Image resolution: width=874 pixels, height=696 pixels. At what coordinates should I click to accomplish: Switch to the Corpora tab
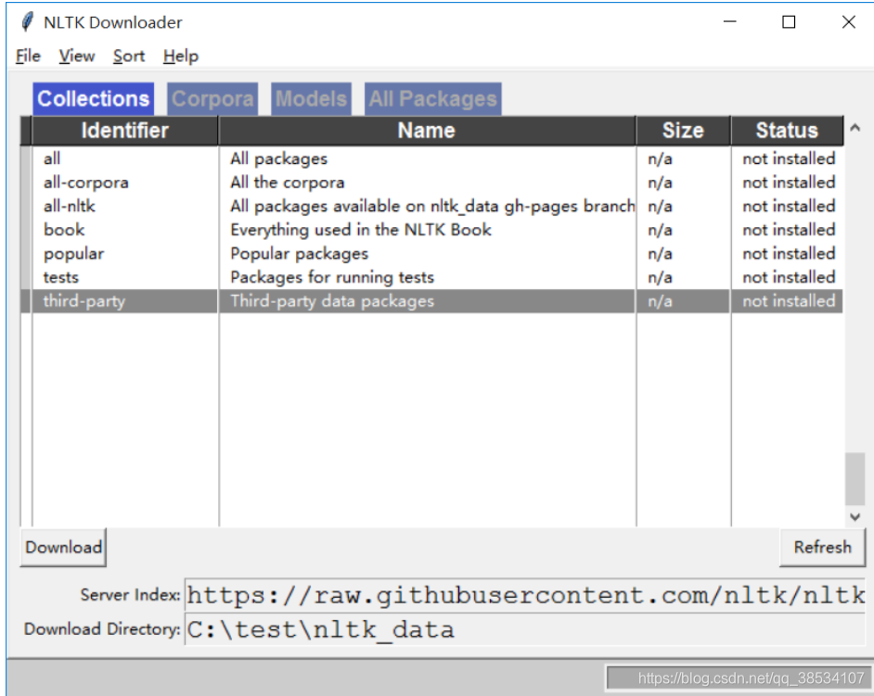tap(212, 98)
